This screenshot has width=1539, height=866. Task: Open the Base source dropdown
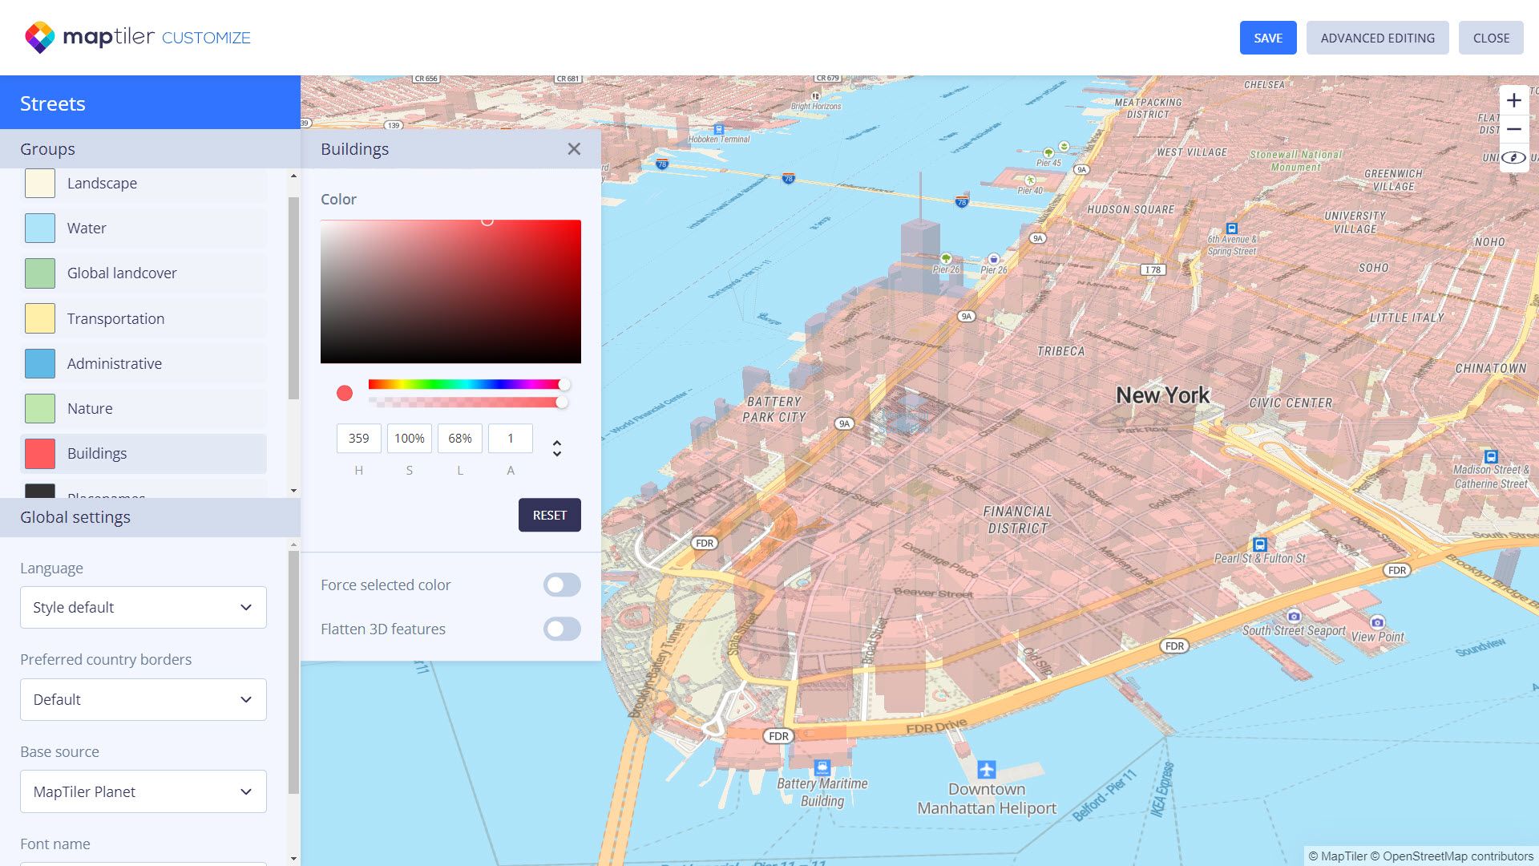pyautogui.click(x=143, y=791)
